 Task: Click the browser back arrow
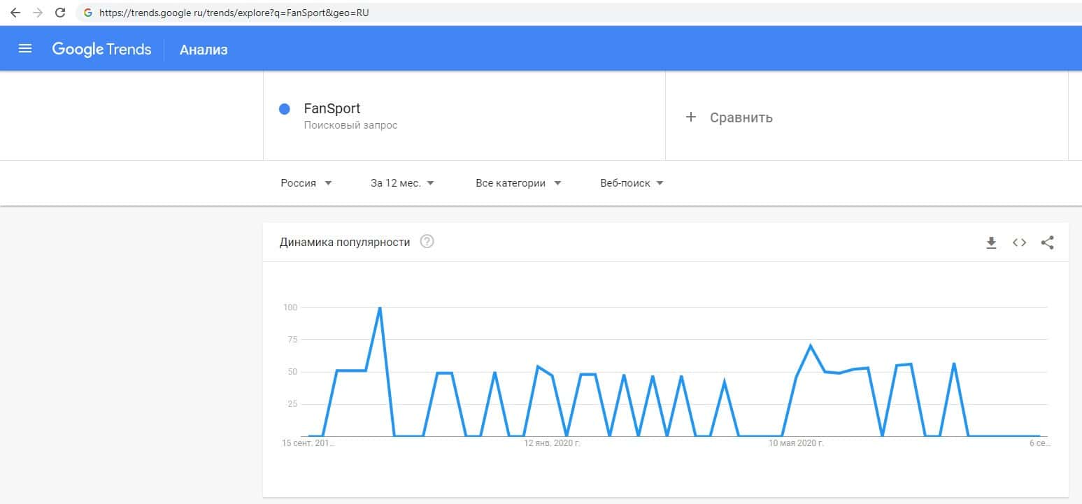coord(15,13)
